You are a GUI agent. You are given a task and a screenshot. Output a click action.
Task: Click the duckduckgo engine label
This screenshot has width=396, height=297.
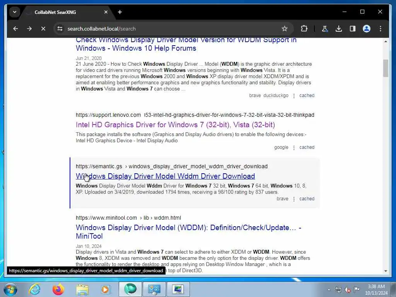(x=276, y=96)
